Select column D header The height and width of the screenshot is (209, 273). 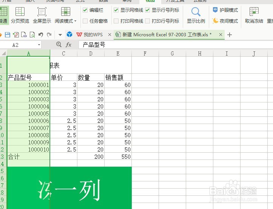click(x=91, y=53)
